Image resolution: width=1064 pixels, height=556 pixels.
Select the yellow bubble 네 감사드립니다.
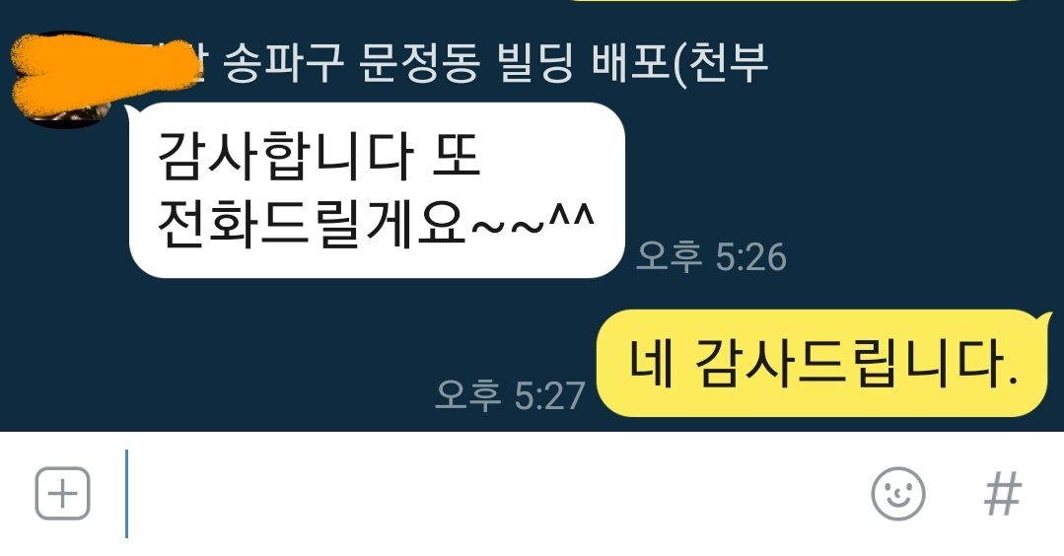click(821, 364)
